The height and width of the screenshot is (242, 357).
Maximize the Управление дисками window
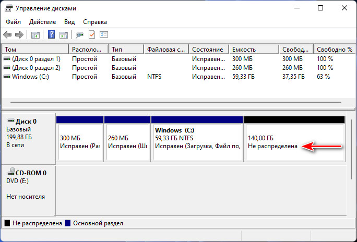(320, 8)
